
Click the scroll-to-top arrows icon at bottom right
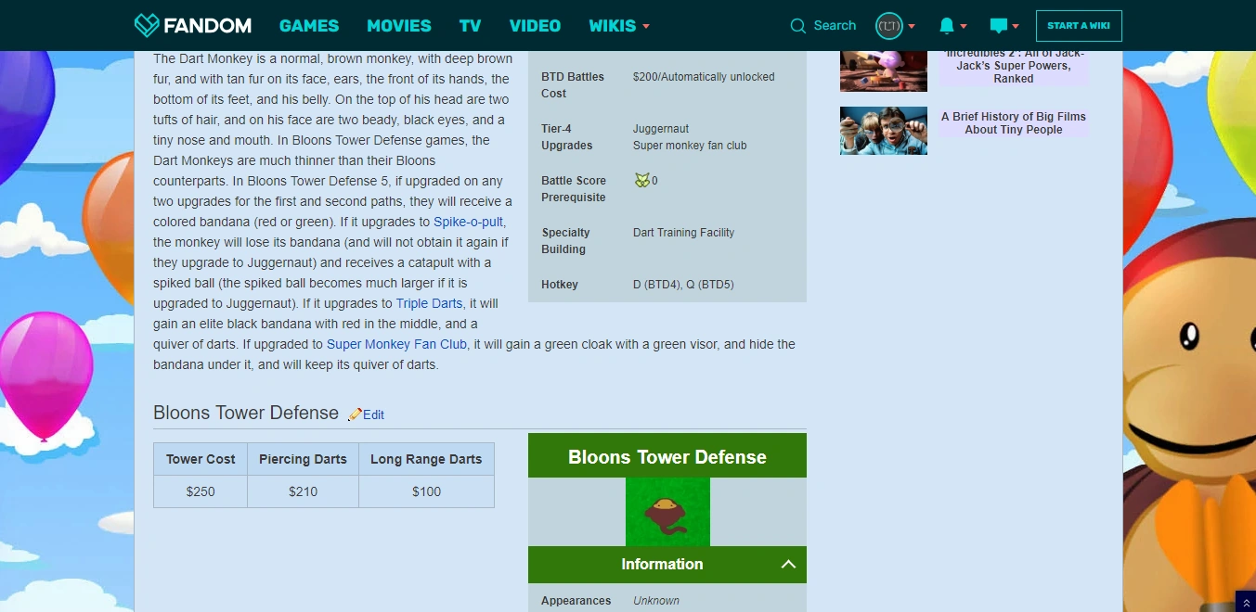[x=1245, y=602]
